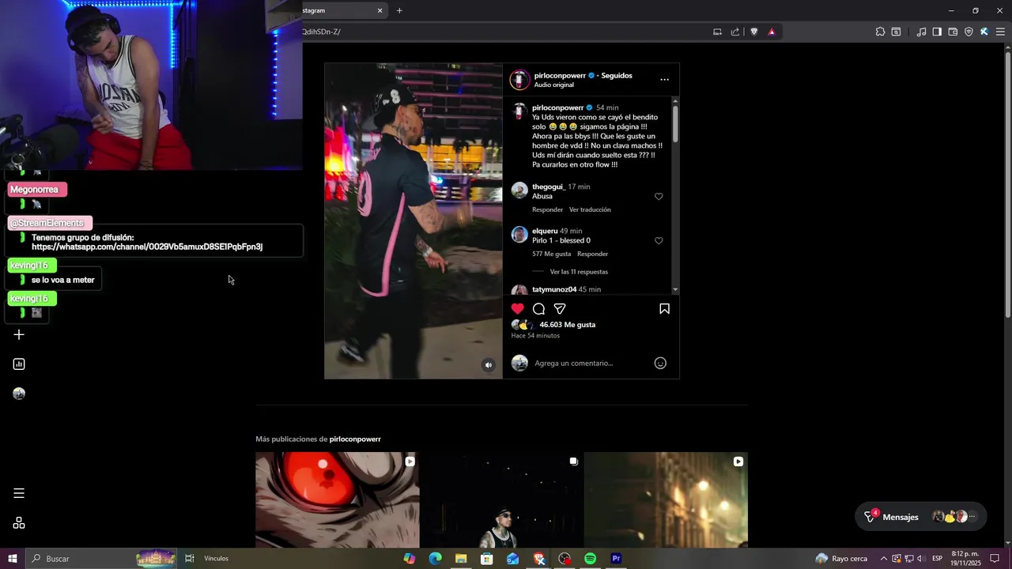Open pirloconpowerr profile from post header
This screenshot has height=569, width=1012.
(x=560, y=76)
